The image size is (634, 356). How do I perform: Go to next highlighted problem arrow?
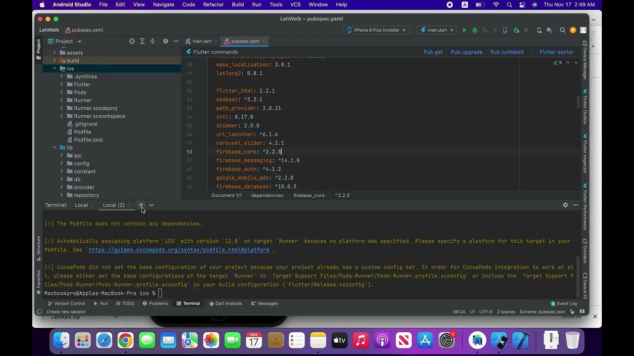576,63
